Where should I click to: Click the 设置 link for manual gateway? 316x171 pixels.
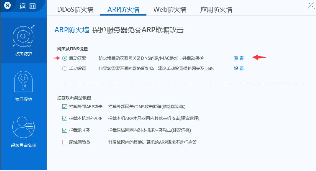[x=239, y=68]
